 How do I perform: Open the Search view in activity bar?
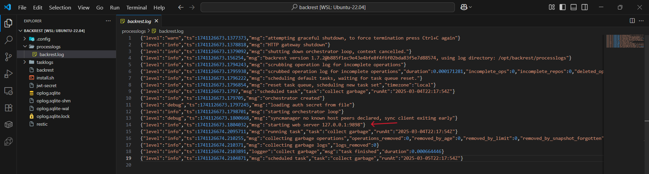8,40
